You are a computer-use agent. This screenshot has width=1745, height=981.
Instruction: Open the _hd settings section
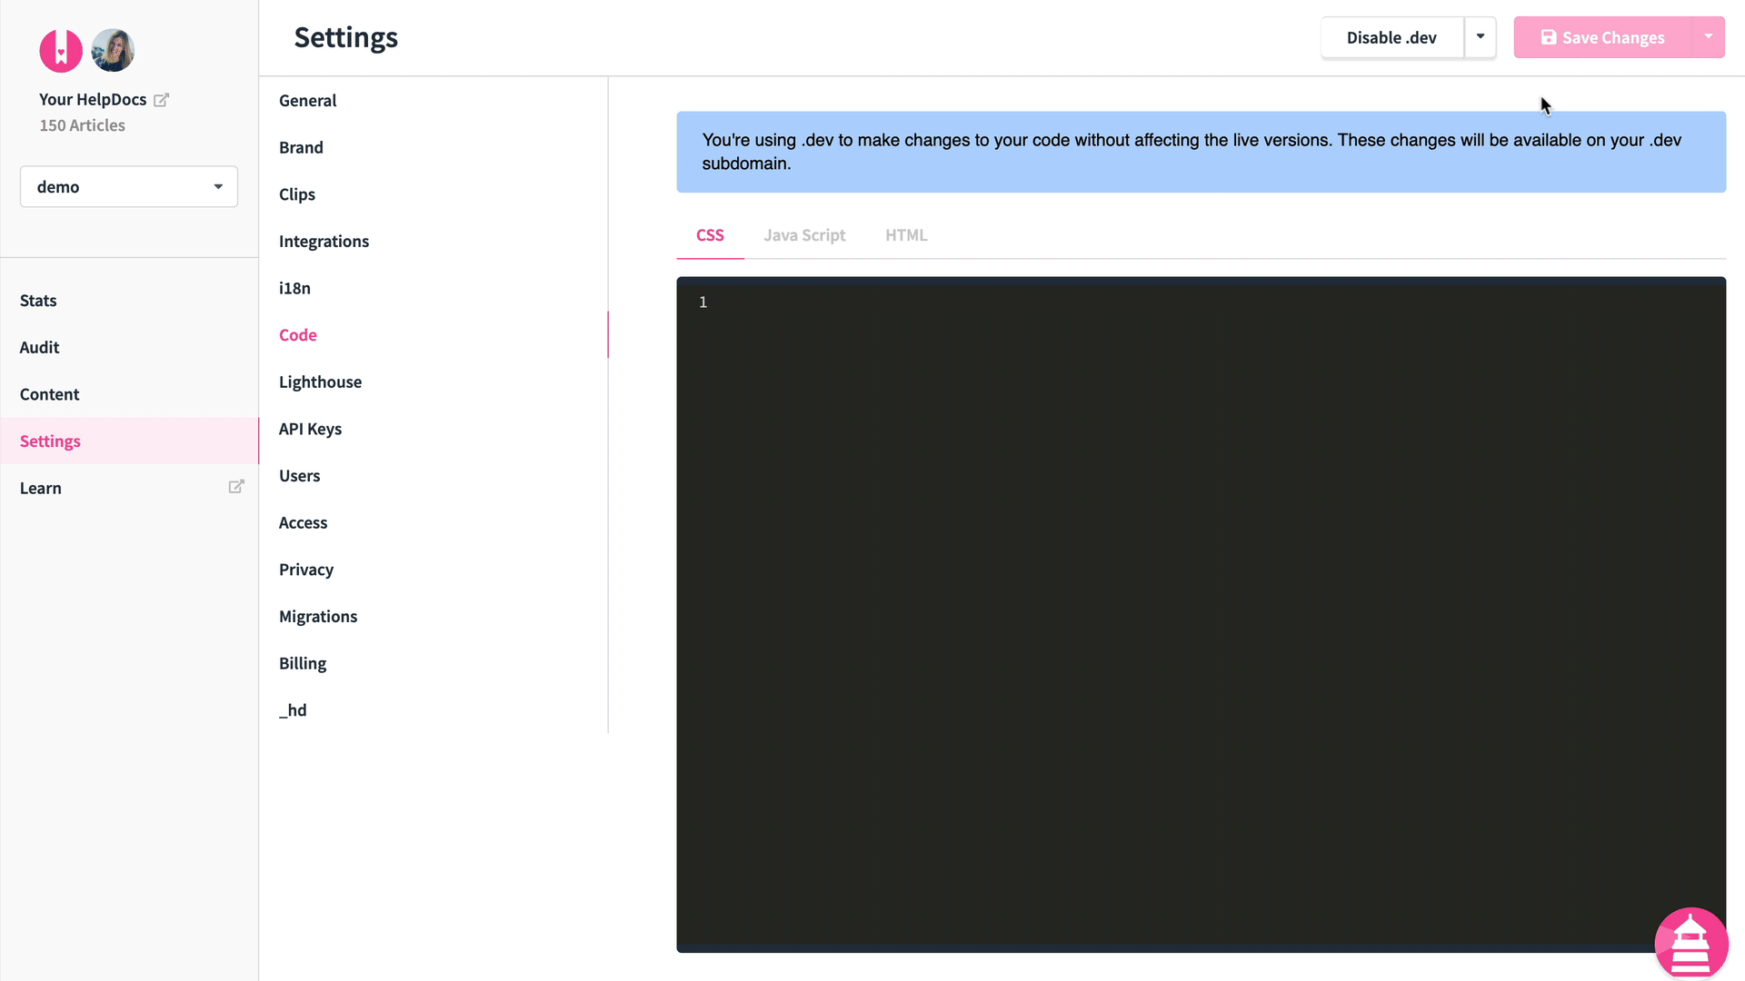(x=293, y=710)
